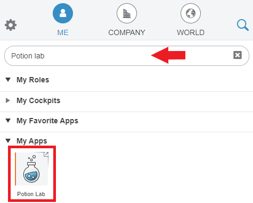Open the settings gear icon
This screenshot has height=203, width=253.
point(11,25)
